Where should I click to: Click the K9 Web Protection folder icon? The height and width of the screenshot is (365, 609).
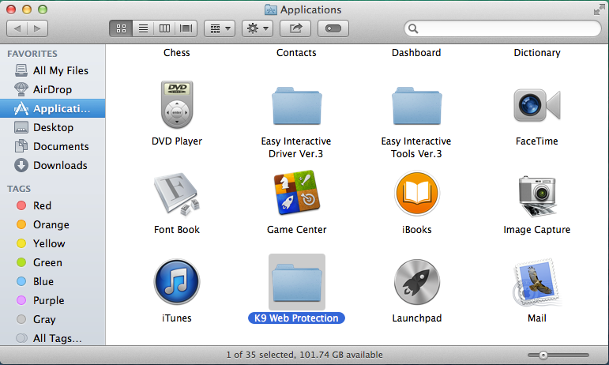tap(297, 282)
